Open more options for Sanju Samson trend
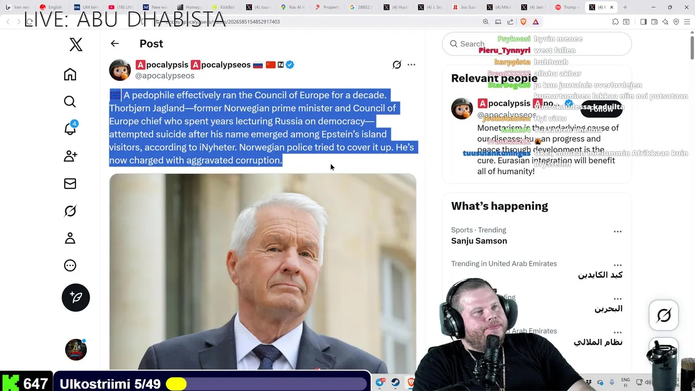 pos(617,231)
